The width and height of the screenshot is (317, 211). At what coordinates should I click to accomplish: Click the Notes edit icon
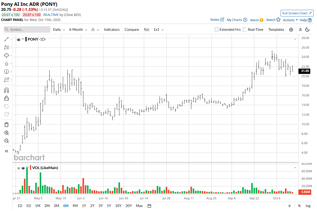click(x=222, y=19)
